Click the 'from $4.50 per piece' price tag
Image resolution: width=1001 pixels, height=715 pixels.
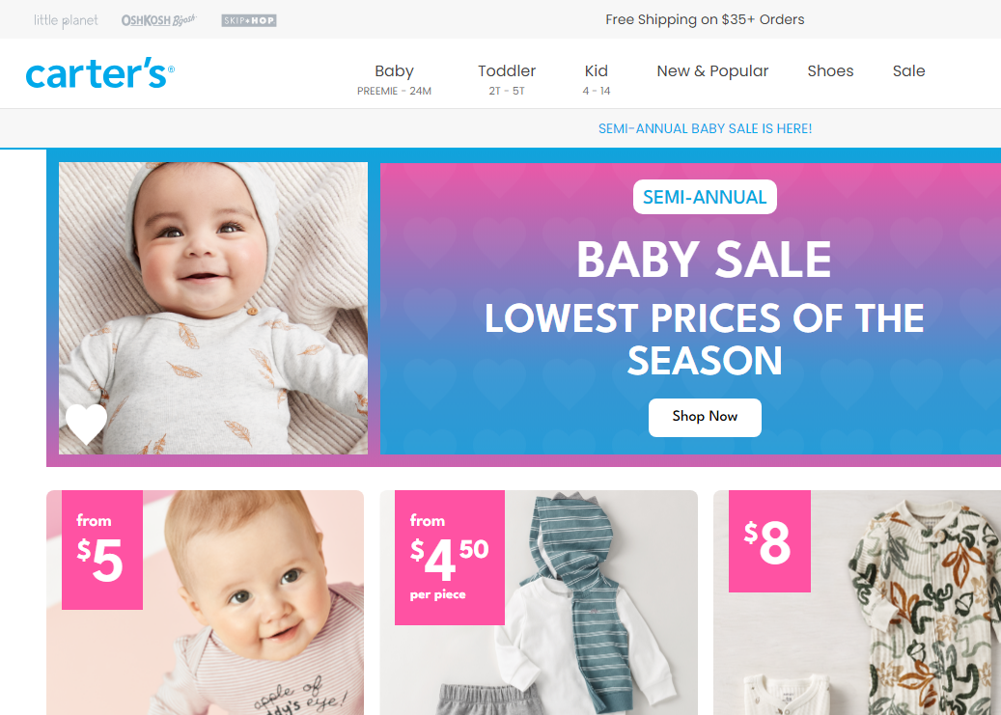coord(450,558)
